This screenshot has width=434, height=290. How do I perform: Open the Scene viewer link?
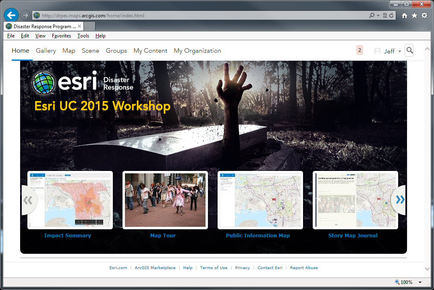click(x=91, y=51)
